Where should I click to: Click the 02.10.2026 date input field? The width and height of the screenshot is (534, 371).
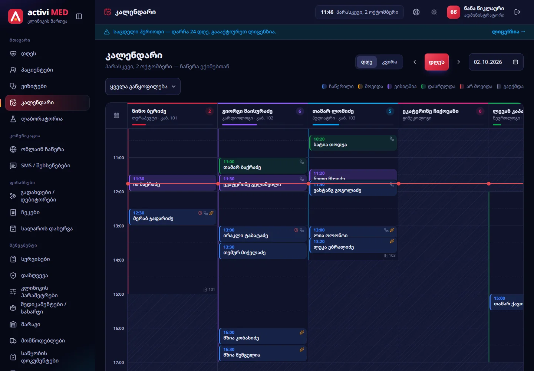(x=496, y=62)
